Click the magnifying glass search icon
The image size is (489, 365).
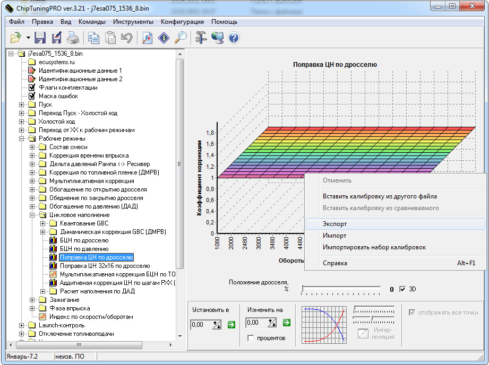pos(181,38)
